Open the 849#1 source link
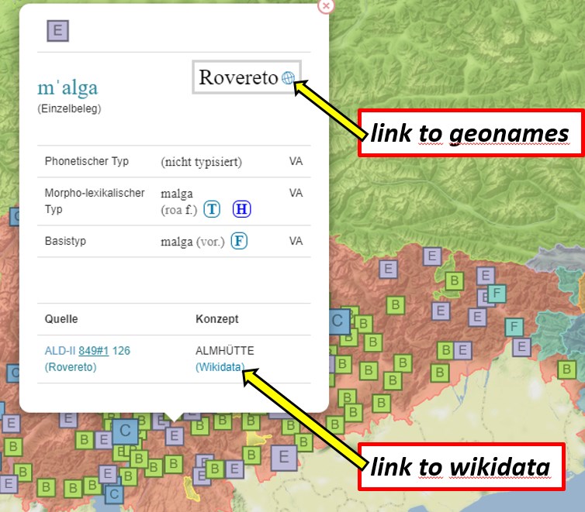 pyautogui.click(x=94, y=351)
